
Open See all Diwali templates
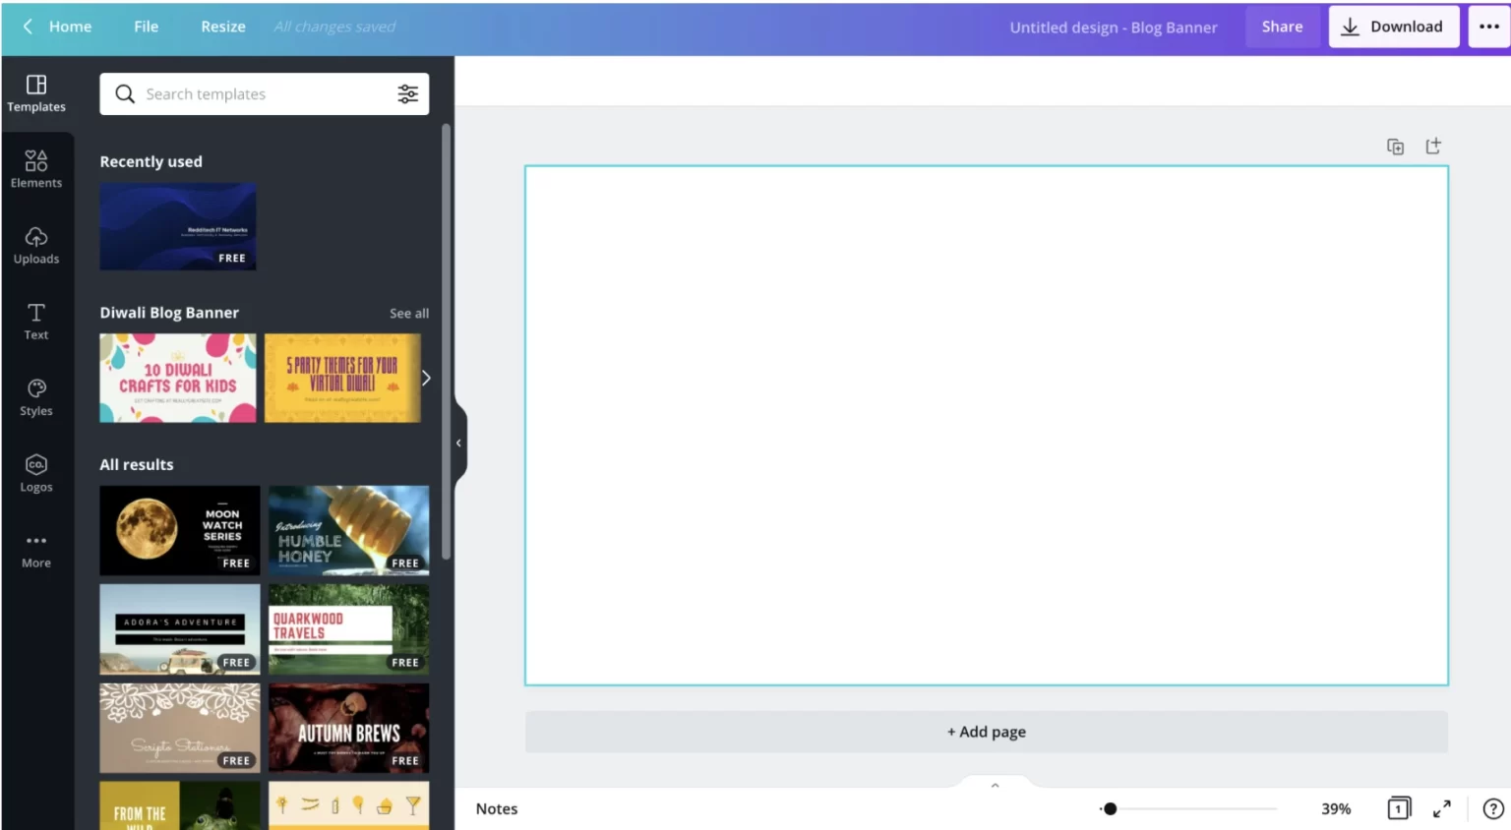tap(409, 313)
